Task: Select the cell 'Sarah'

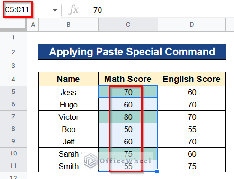Action: pyautogui.click(x=68, y=154)
